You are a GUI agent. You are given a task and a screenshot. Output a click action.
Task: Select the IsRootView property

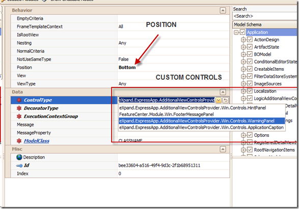(64, 35)
